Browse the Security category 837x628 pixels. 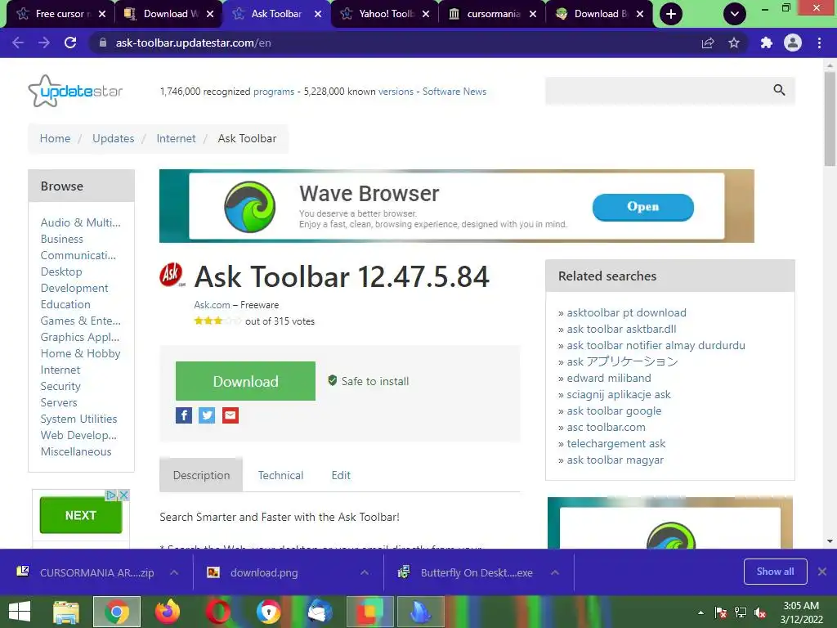coord(60,386)
